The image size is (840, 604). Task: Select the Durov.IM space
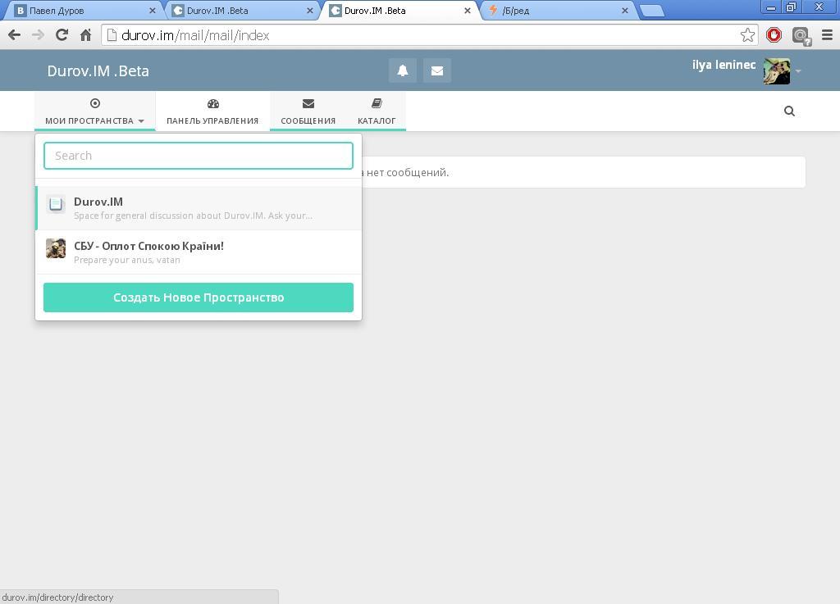point(199,208)
